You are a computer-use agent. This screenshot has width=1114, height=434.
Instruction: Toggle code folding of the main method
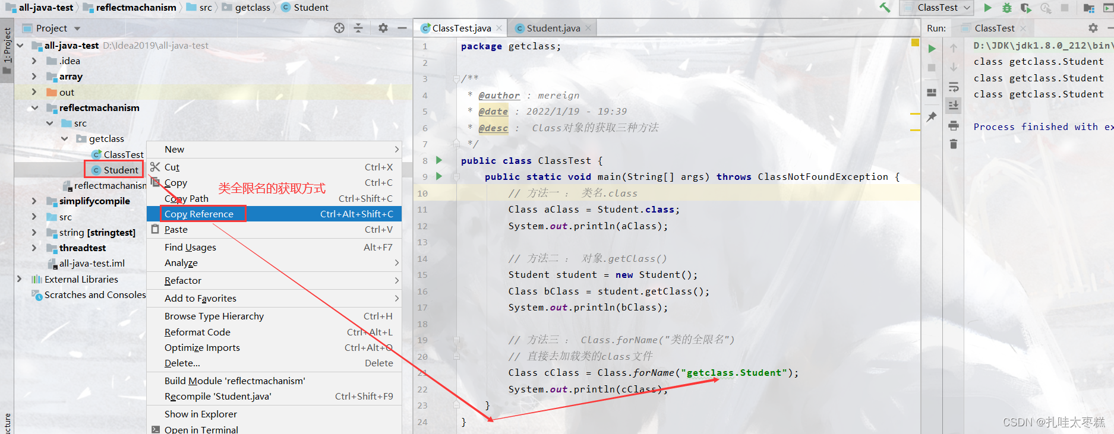456,176
